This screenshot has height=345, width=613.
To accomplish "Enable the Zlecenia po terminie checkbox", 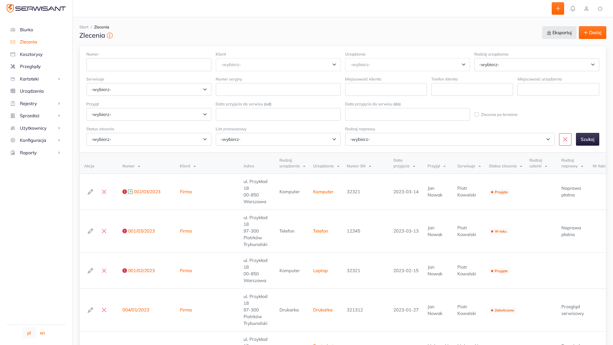I will [x=477, y=114].
